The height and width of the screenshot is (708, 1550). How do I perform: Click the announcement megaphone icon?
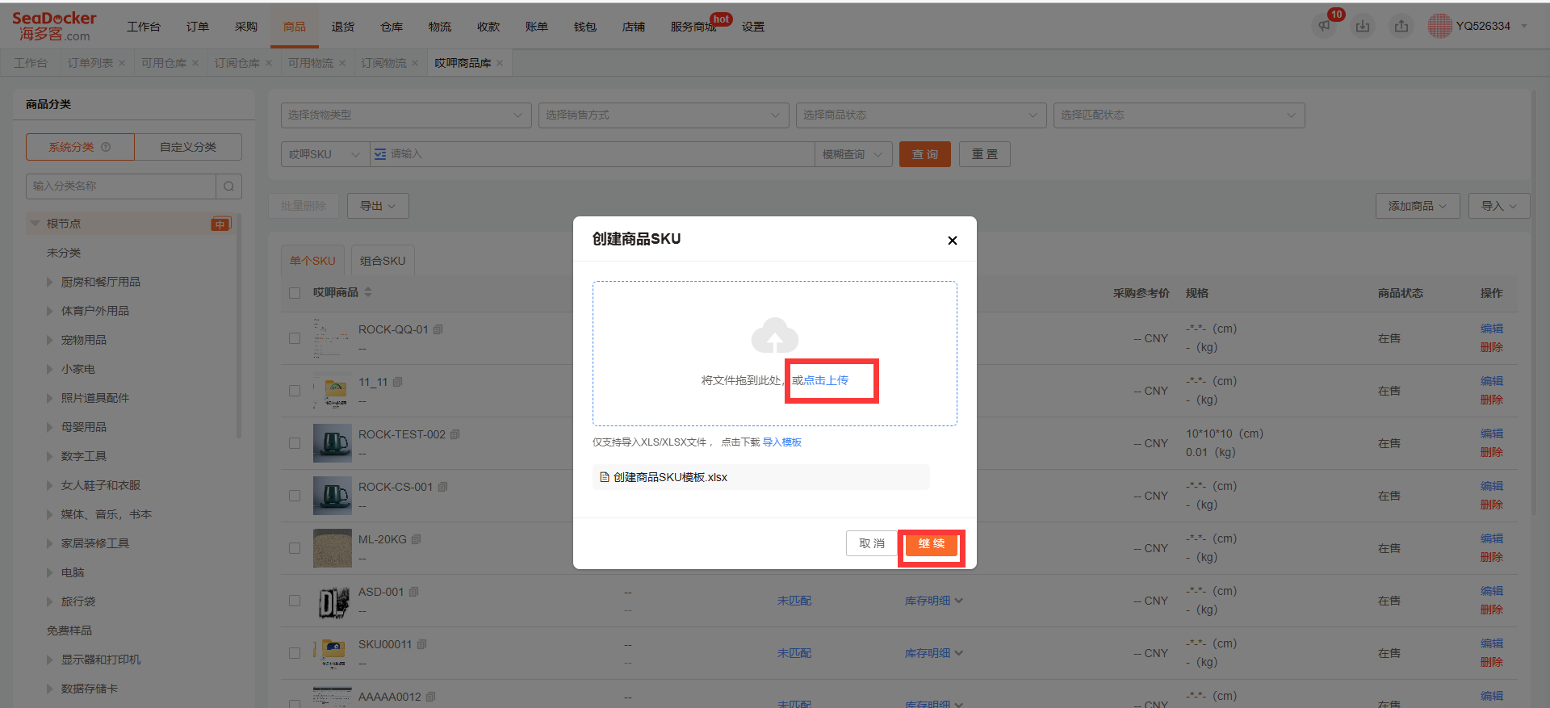point(1324,26)
